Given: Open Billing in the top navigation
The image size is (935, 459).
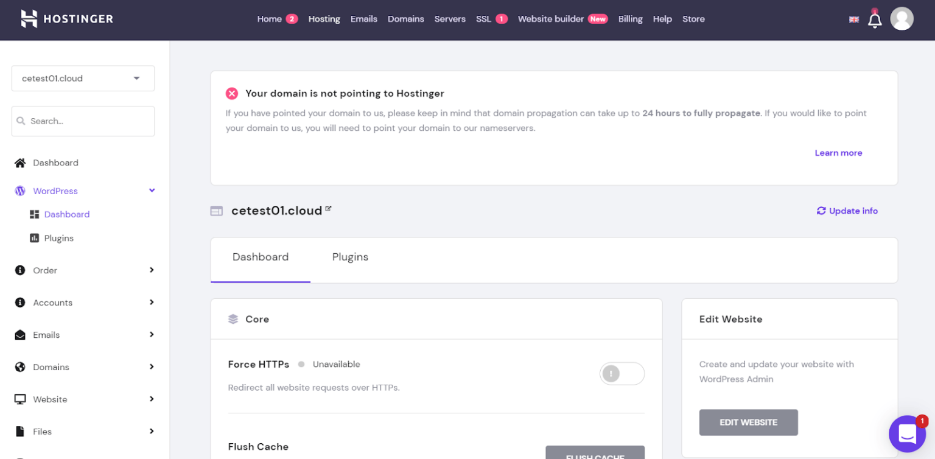Looking at the screenshot, I should pyautogui.click(x=630, y=19).
